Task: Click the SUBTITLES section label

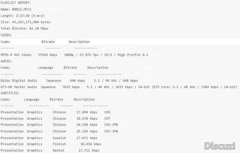Action: tap(10, 93)
